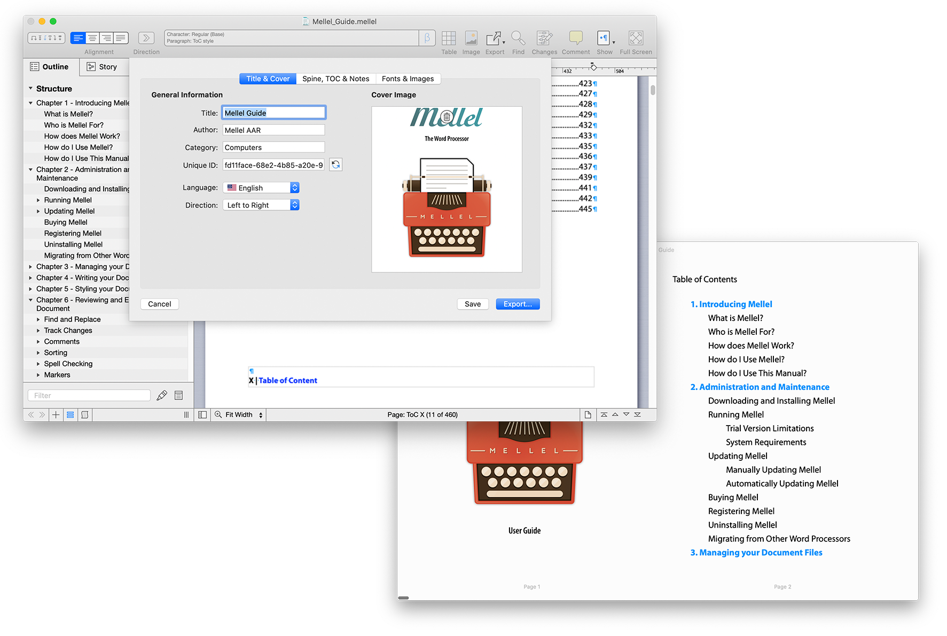Click the page view icon in status bar
This screenshot has height=636, width=947.
588,415
